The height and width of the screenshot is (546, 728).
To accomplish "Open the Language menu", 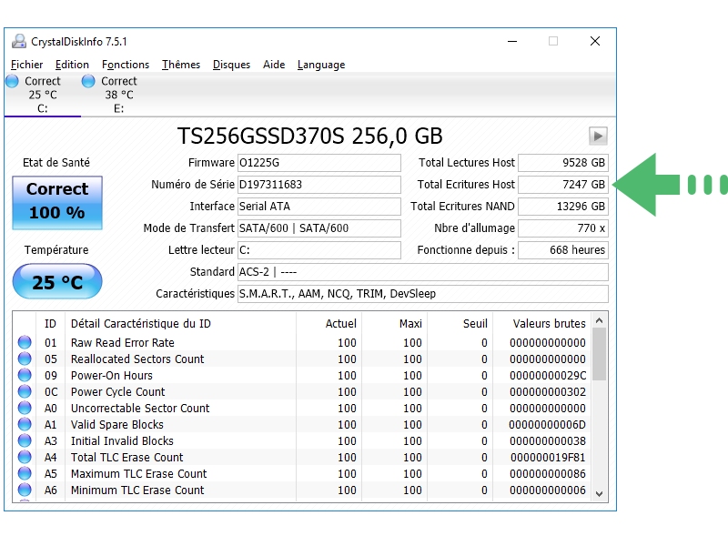I will [x=321, y=65].
